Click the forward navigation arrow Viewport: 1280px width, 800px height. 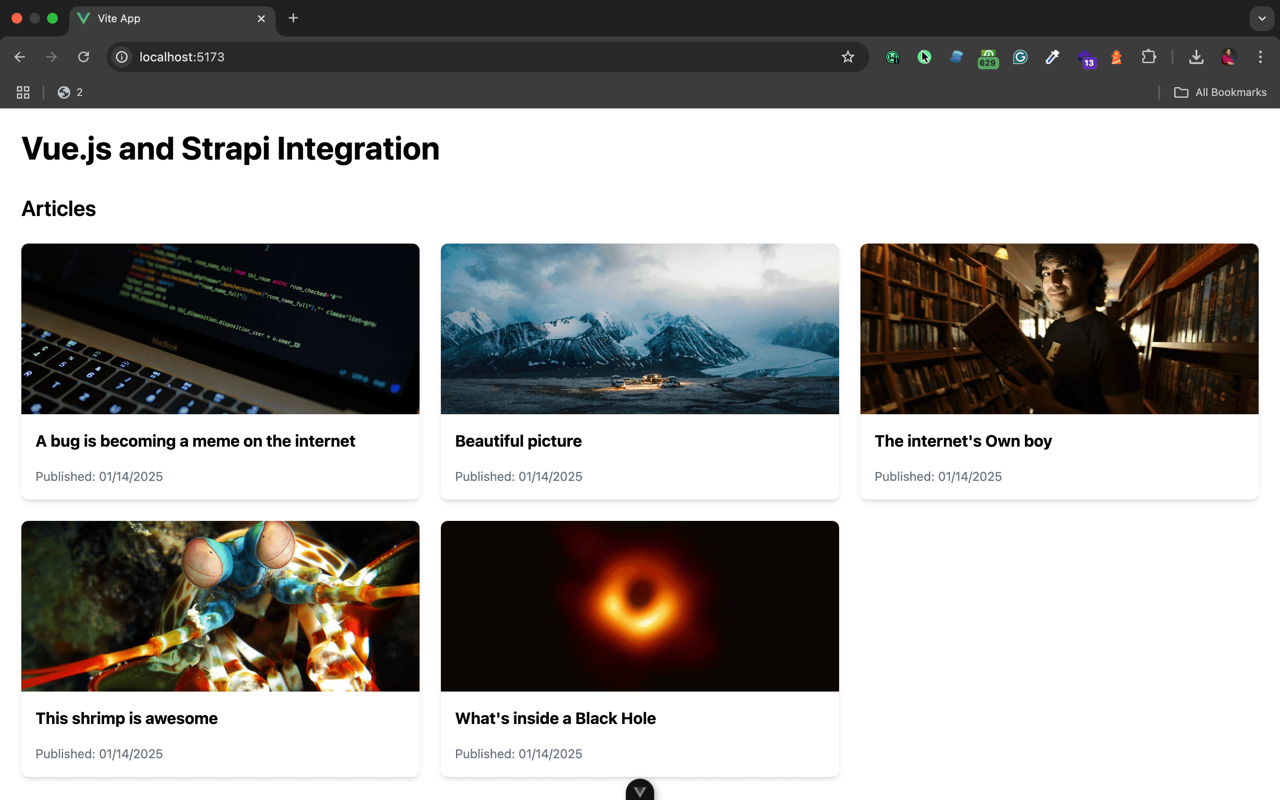(x=51, y=56)
